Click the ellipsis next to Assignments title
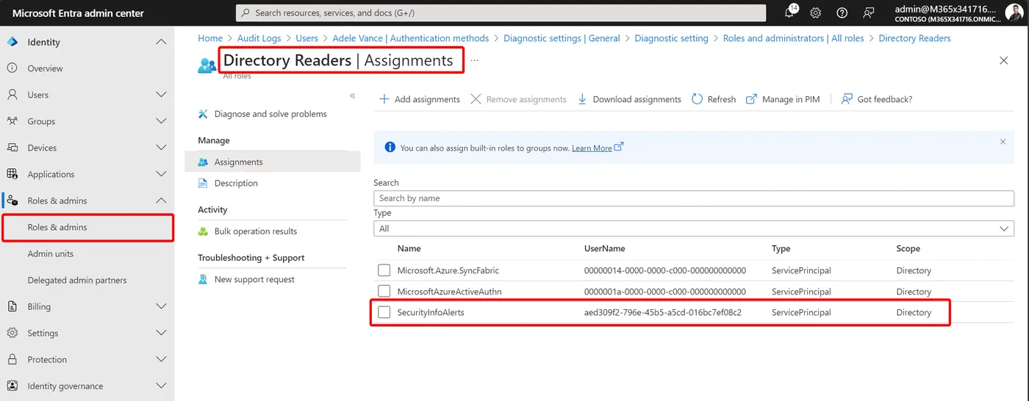 tap(475, 60)
